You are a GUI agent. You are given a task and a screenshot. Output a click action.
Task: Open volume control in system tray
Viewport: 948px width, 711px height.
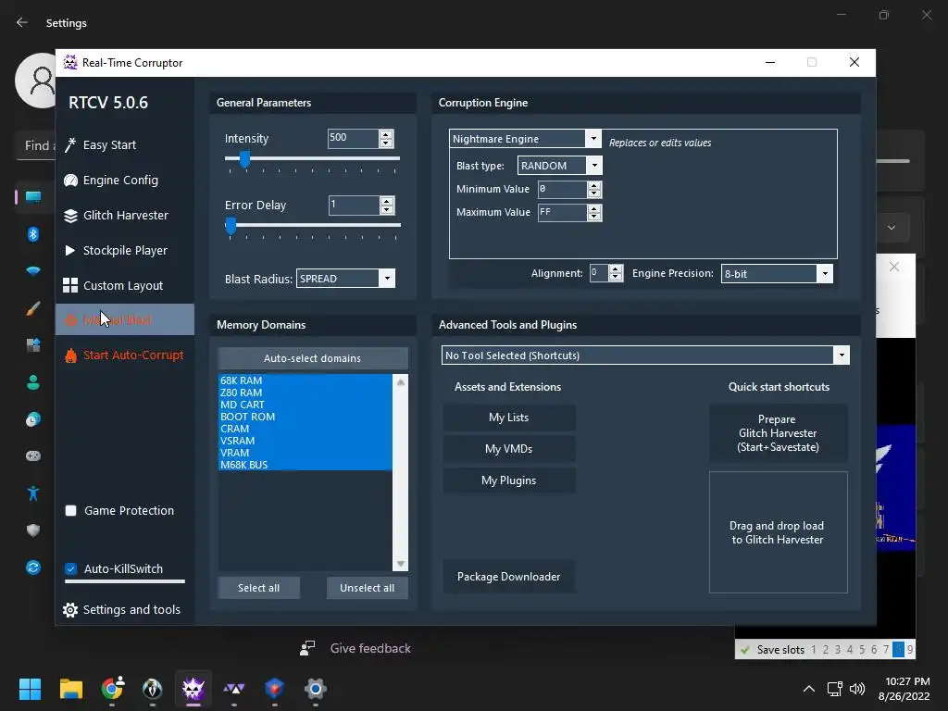pyautogui.click(x=857, y=689)
